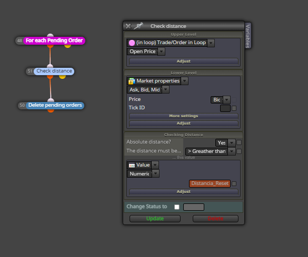Click the Checking Distance section header
The height and width of the screenshot is (257, 308).
183,135
